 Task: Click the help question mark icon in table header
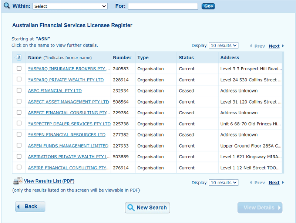(18, 57)
